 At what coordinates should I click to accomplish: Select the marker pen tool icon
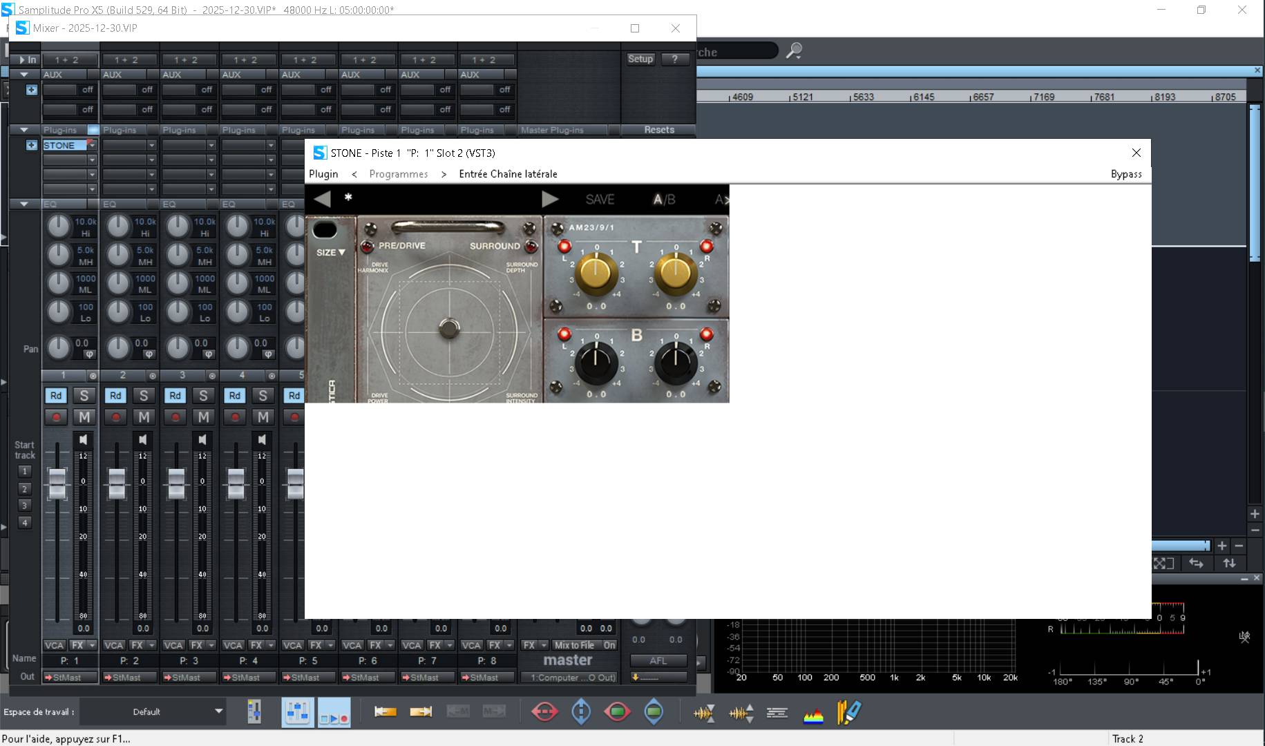(x=849, y=712)
